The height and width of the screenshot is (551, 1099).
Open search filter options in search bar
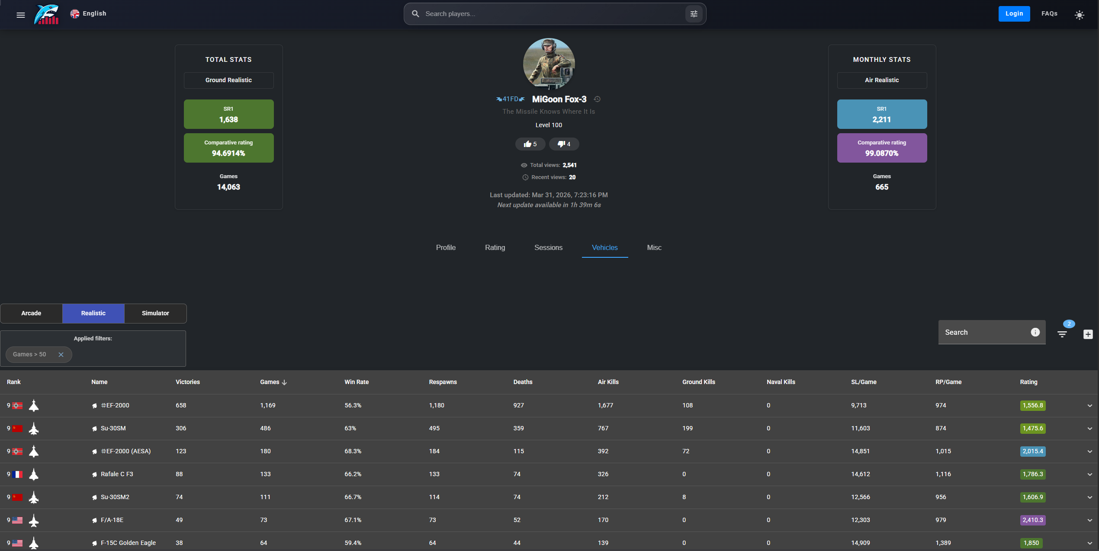[694, 14]
